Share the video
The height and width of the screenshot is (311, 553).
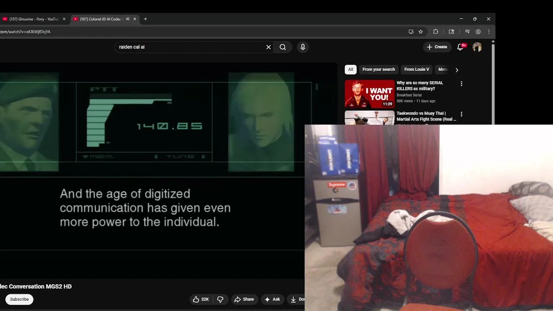pyautogui.click(x=244, y=299)
